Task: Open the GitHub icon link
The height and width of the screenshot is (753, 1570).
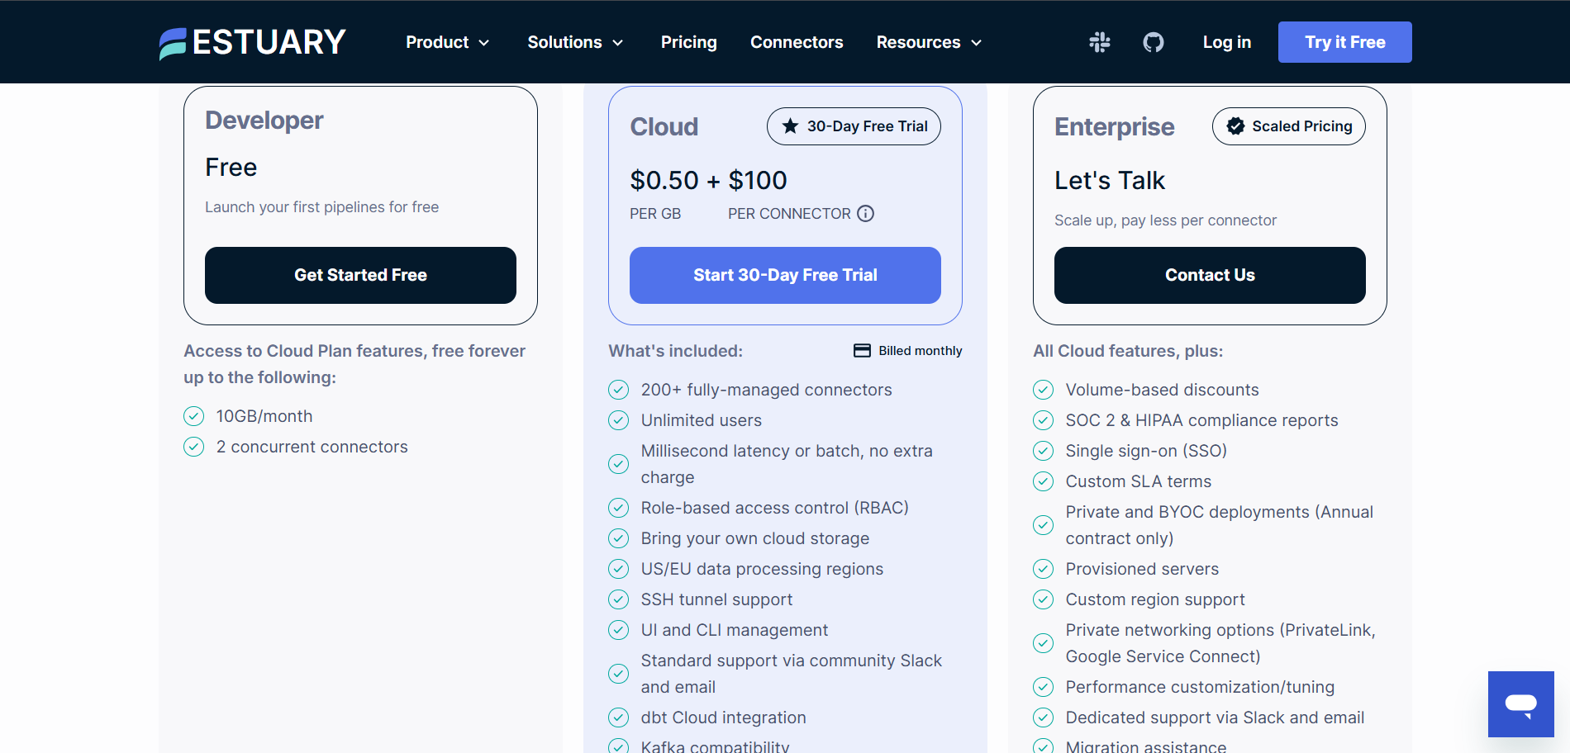Action: point(1154,42)
